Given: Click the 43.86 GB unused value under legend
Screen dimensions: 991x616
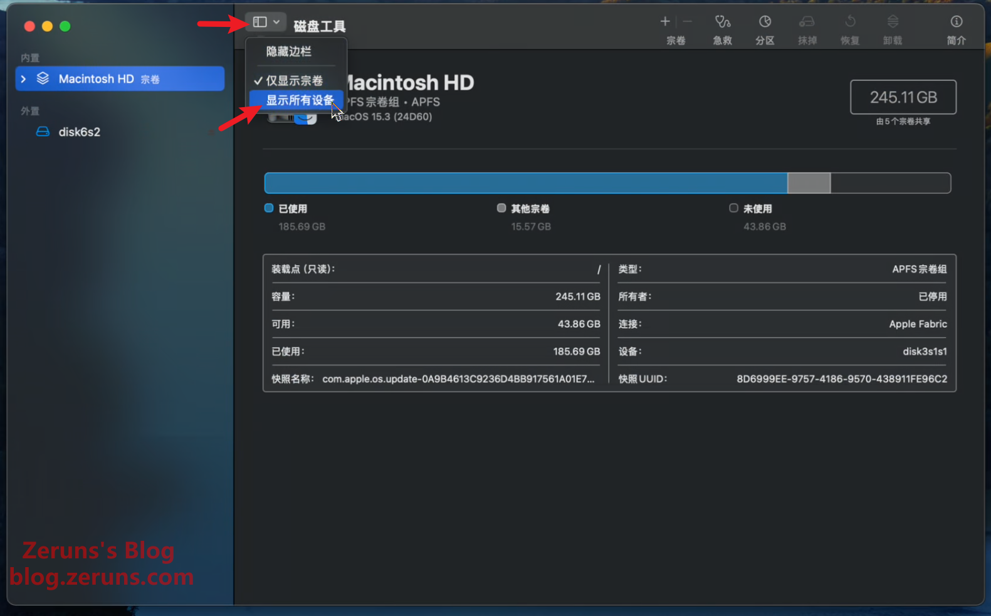Looking at the screenshot, I should [x=765, y=227].
